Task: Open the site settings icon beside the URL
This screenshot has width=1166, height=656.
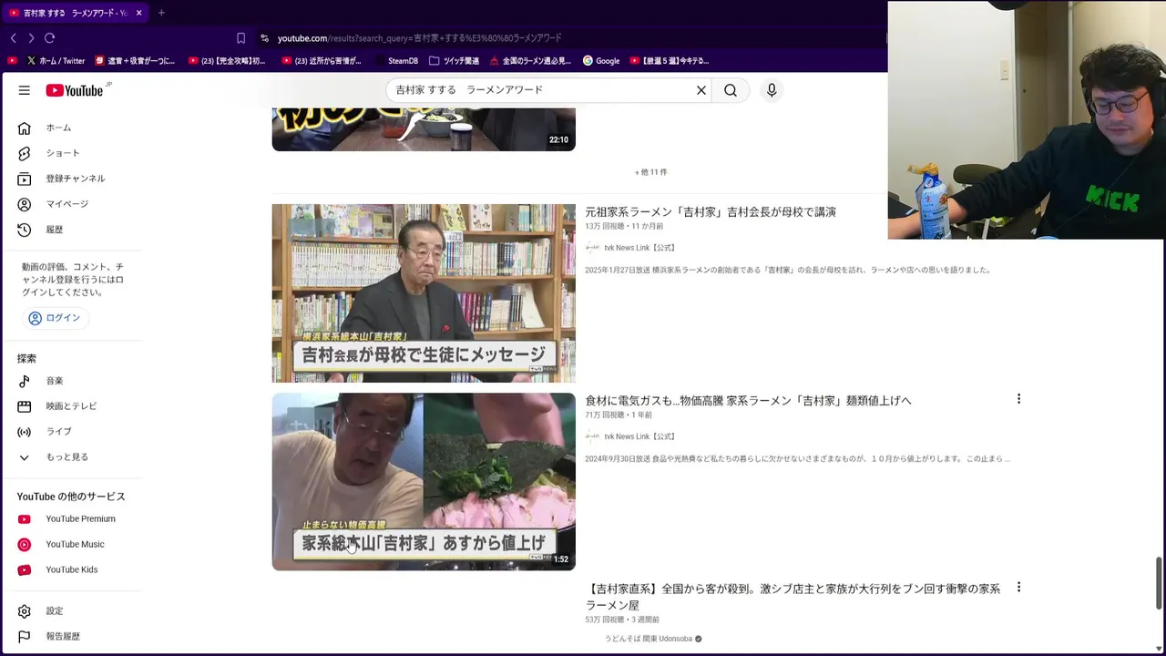Action: click(x=264, y=38)
